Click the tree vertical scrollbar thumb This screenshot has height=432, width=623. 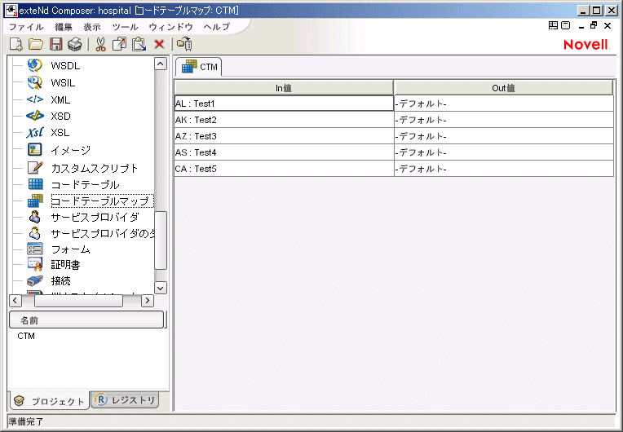click(x=161, y=240)
